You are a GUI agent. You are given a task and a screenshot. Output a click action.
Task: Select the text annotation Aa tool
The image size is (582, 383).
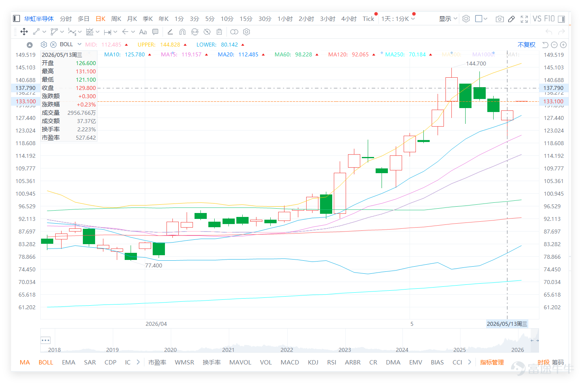click(143, 32)
